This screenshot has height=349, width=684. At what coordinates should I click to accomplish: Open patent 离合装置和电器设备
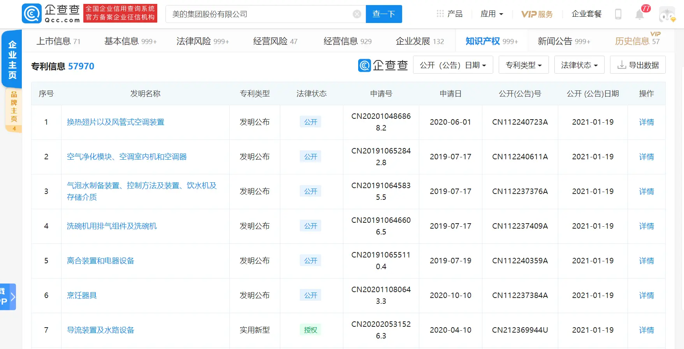[x=100, y=261]
